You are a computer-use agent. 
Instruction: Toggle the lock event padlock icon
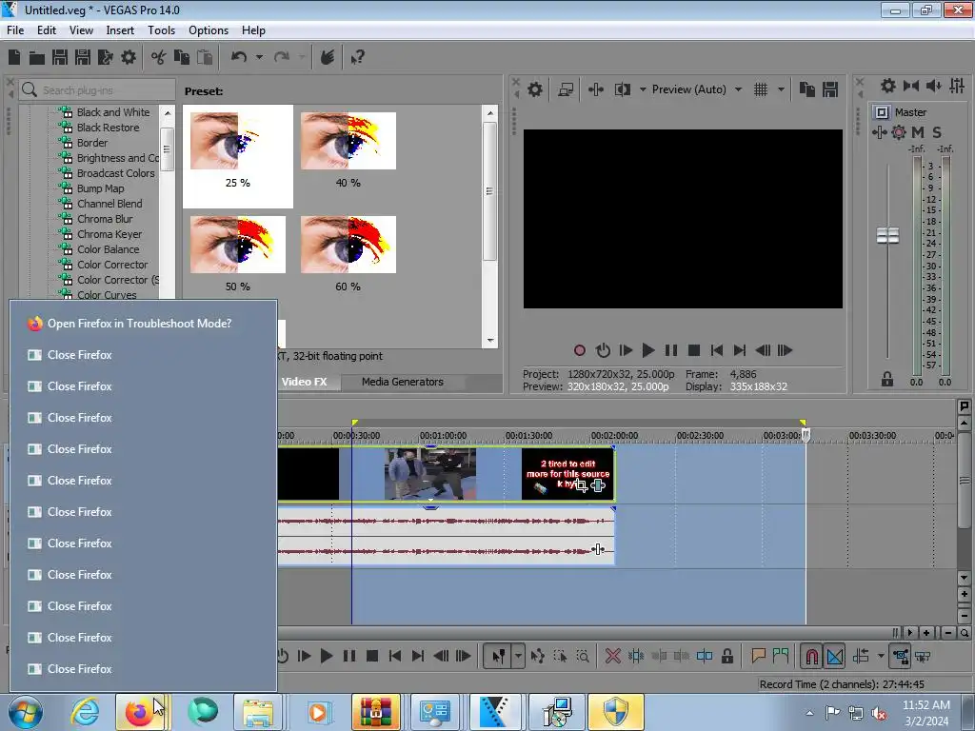tap(726, 656)
